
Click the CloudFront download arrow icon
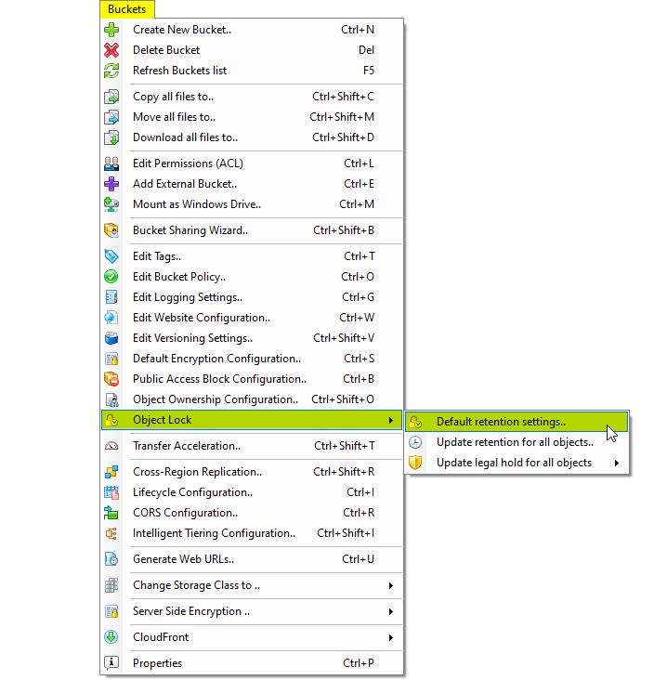click(x=111, y=637)
